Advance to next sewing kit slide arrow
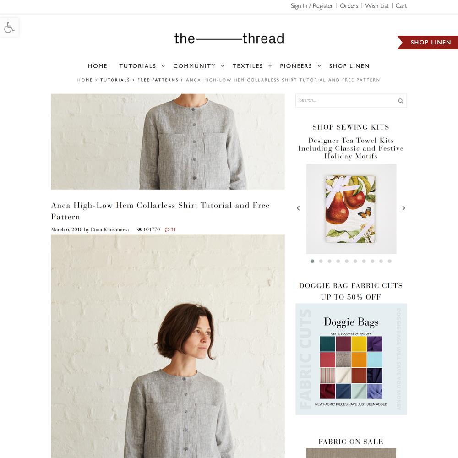Screen dimensions: 458x458 403,208
